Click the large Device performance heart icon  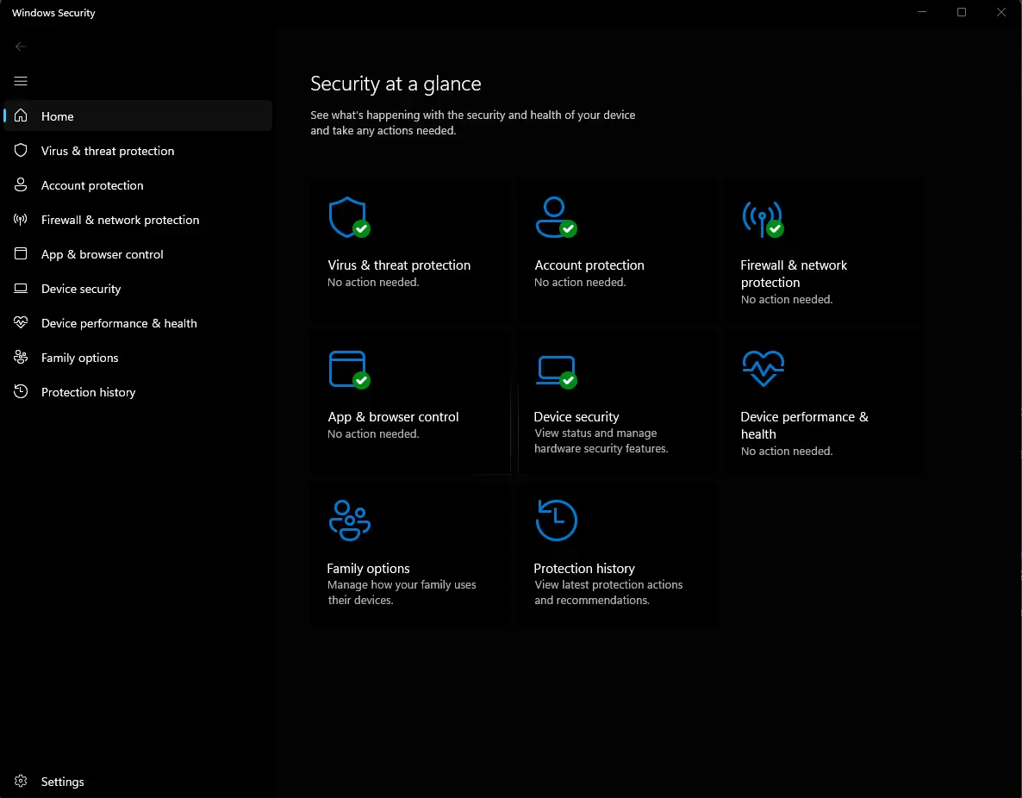763,368
